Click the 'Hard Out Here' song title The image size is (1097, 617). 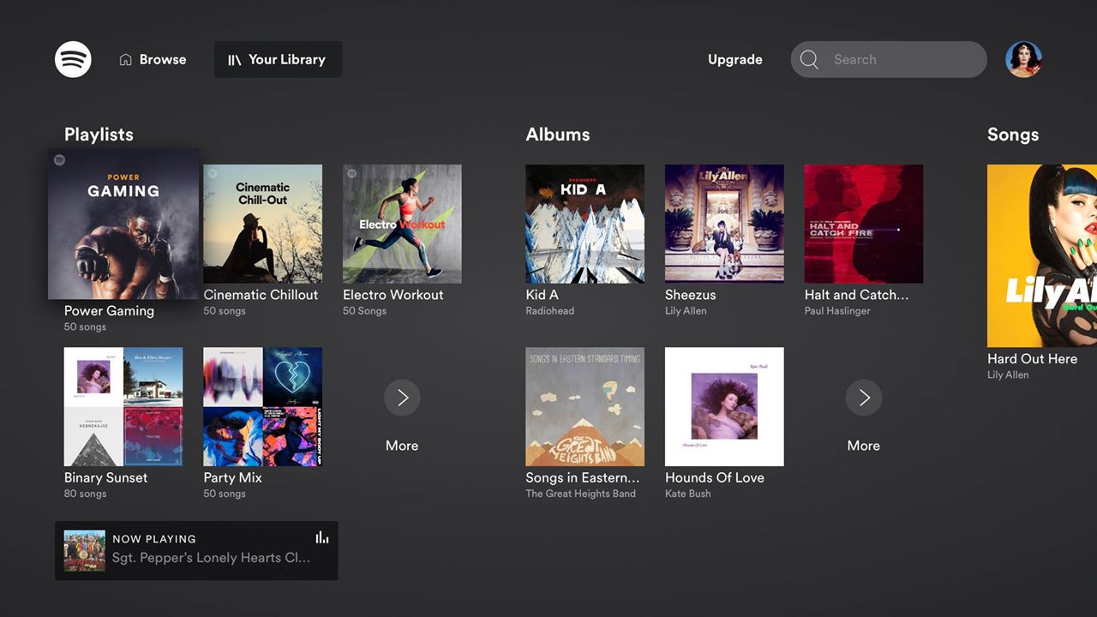point(1032,359)
